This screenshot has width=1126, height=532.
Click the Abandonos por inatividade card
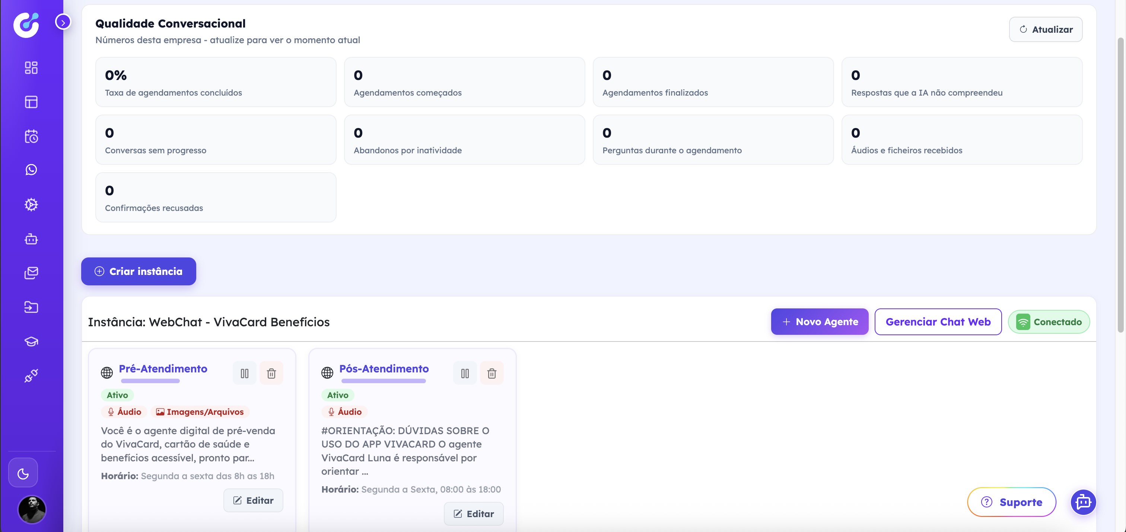click(x=465, y=140)
